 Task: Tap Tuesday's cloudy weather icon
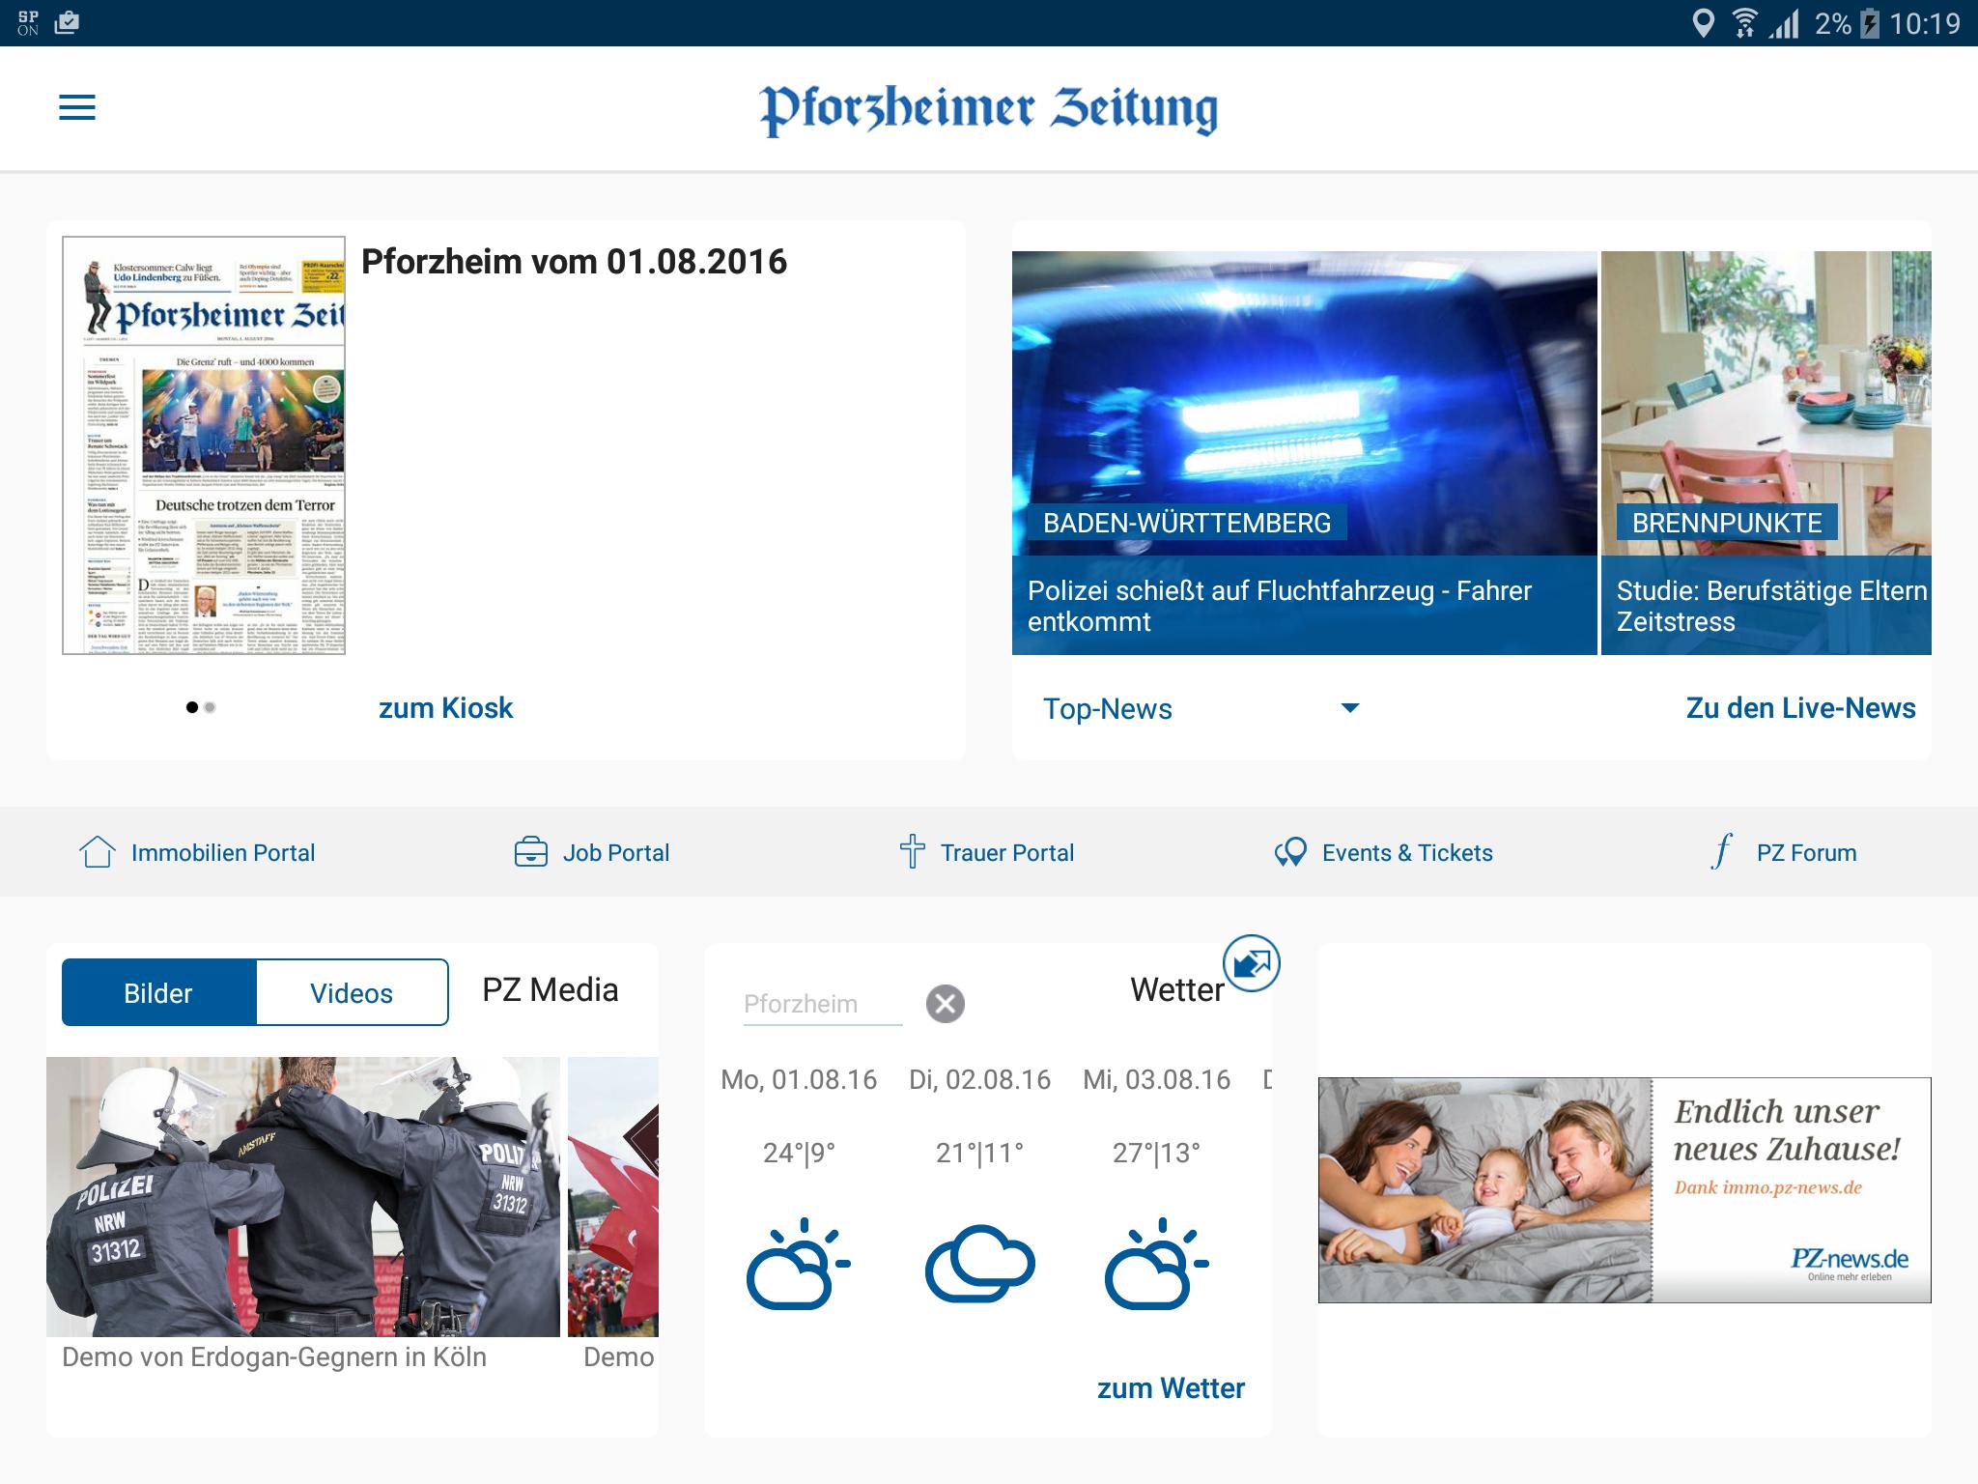979,1264
